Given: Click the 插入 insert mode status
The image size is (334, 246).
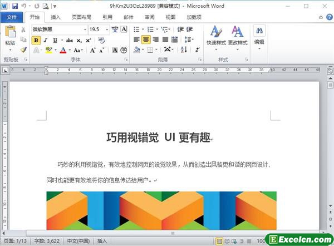Looking at the screenshot, I should coord(102,241).
